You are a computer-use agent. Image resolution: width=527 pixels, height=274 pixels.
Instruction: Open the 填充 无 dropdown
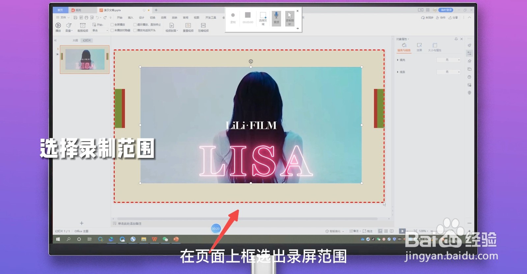coord(449,60)
